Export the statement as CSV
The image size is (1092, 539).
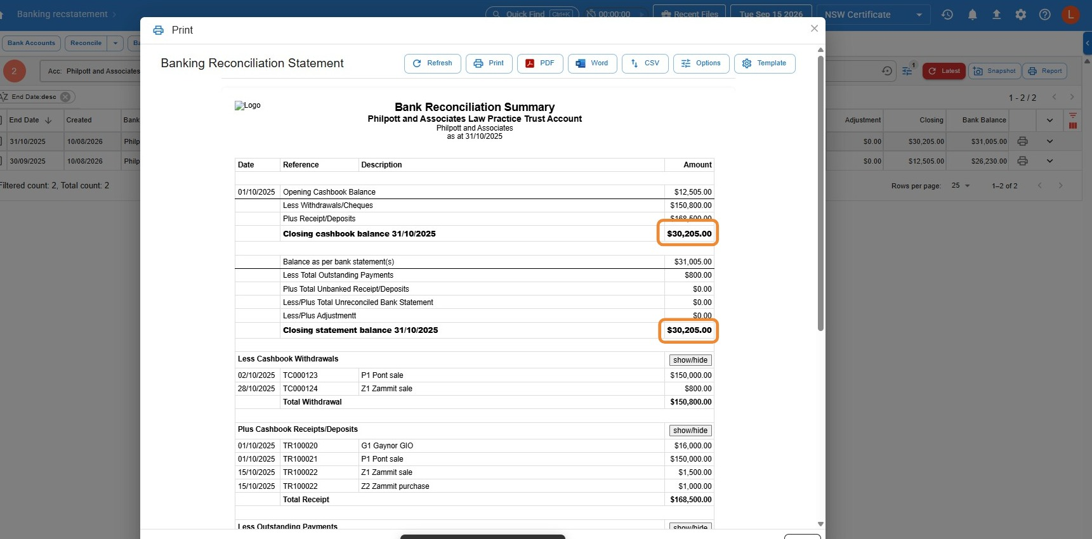pos(645,63)
